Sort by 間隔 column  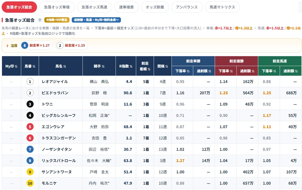tap(163, 66)
